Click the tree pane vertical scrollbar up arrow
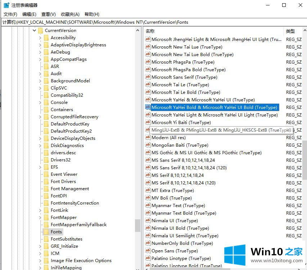This screenshot has width=307, height=270. coord(138,30)
